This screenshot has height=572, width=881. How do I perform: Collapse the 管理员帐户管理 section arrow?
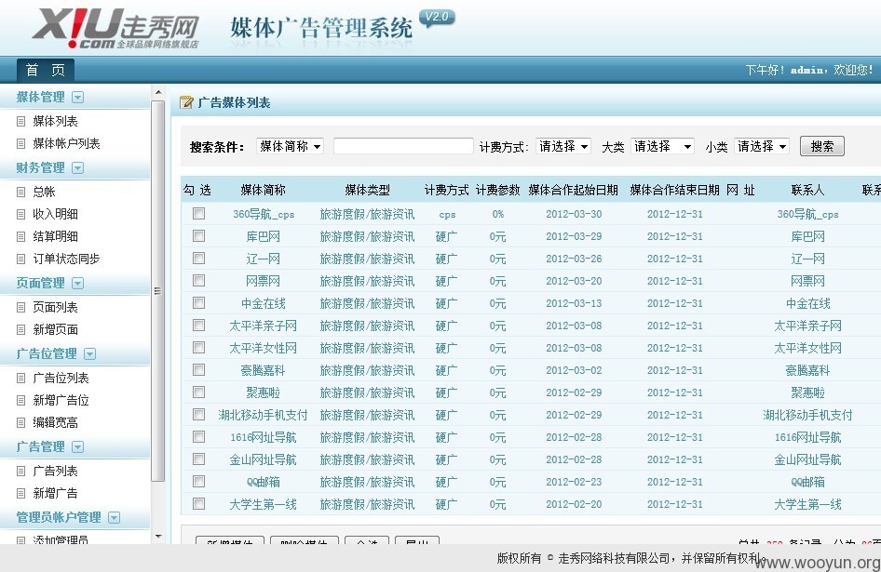[x=114, y=517]
